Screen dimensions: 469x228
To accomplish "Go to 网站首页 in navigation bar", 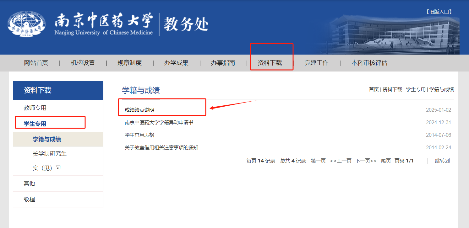I will tap(36, 63).
